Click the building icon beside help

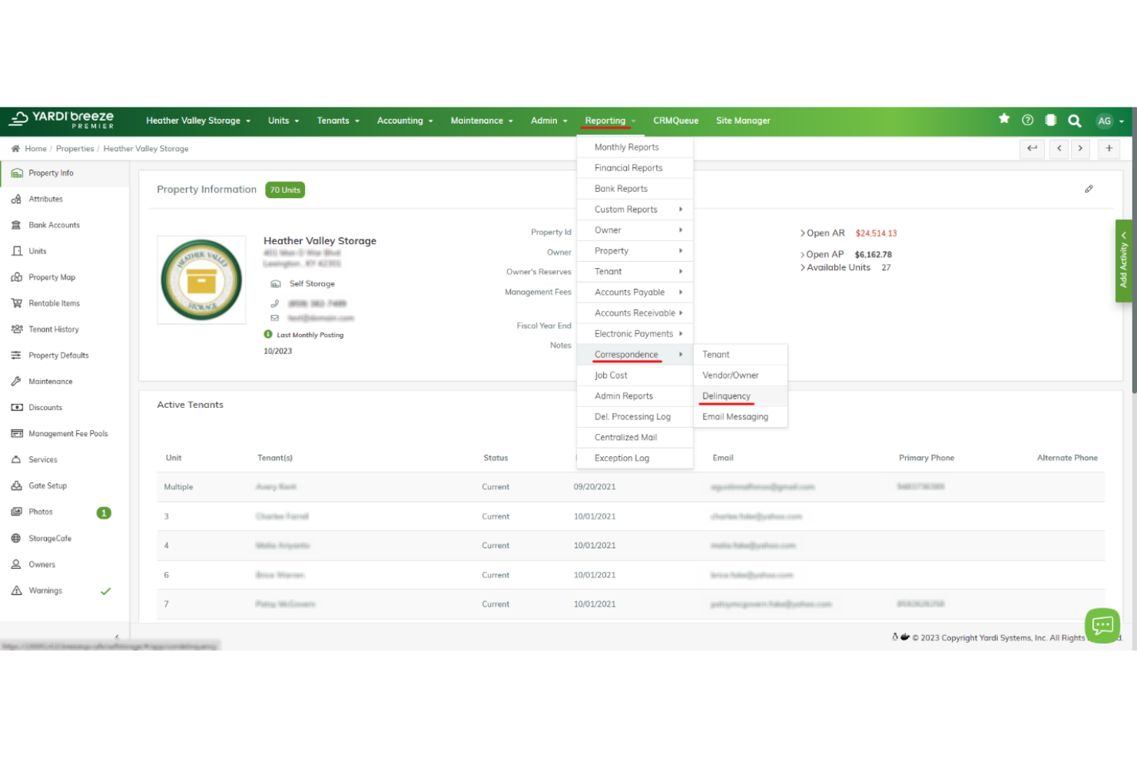pos(1051,120)
